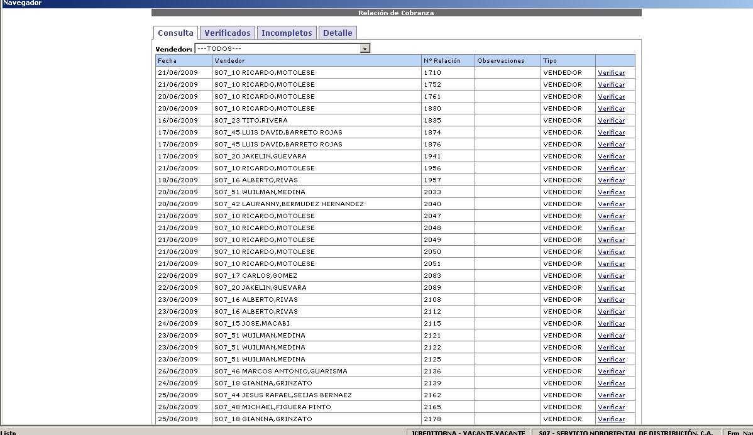Viewport: 753px width, 435px height.
Task: Select the S07_23 TITO,RIVERA vendor cell
Action: tap(316, 121)
